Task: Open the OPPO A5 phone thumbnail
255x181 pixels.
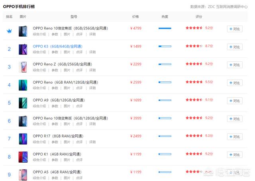Action: [23, 175]
